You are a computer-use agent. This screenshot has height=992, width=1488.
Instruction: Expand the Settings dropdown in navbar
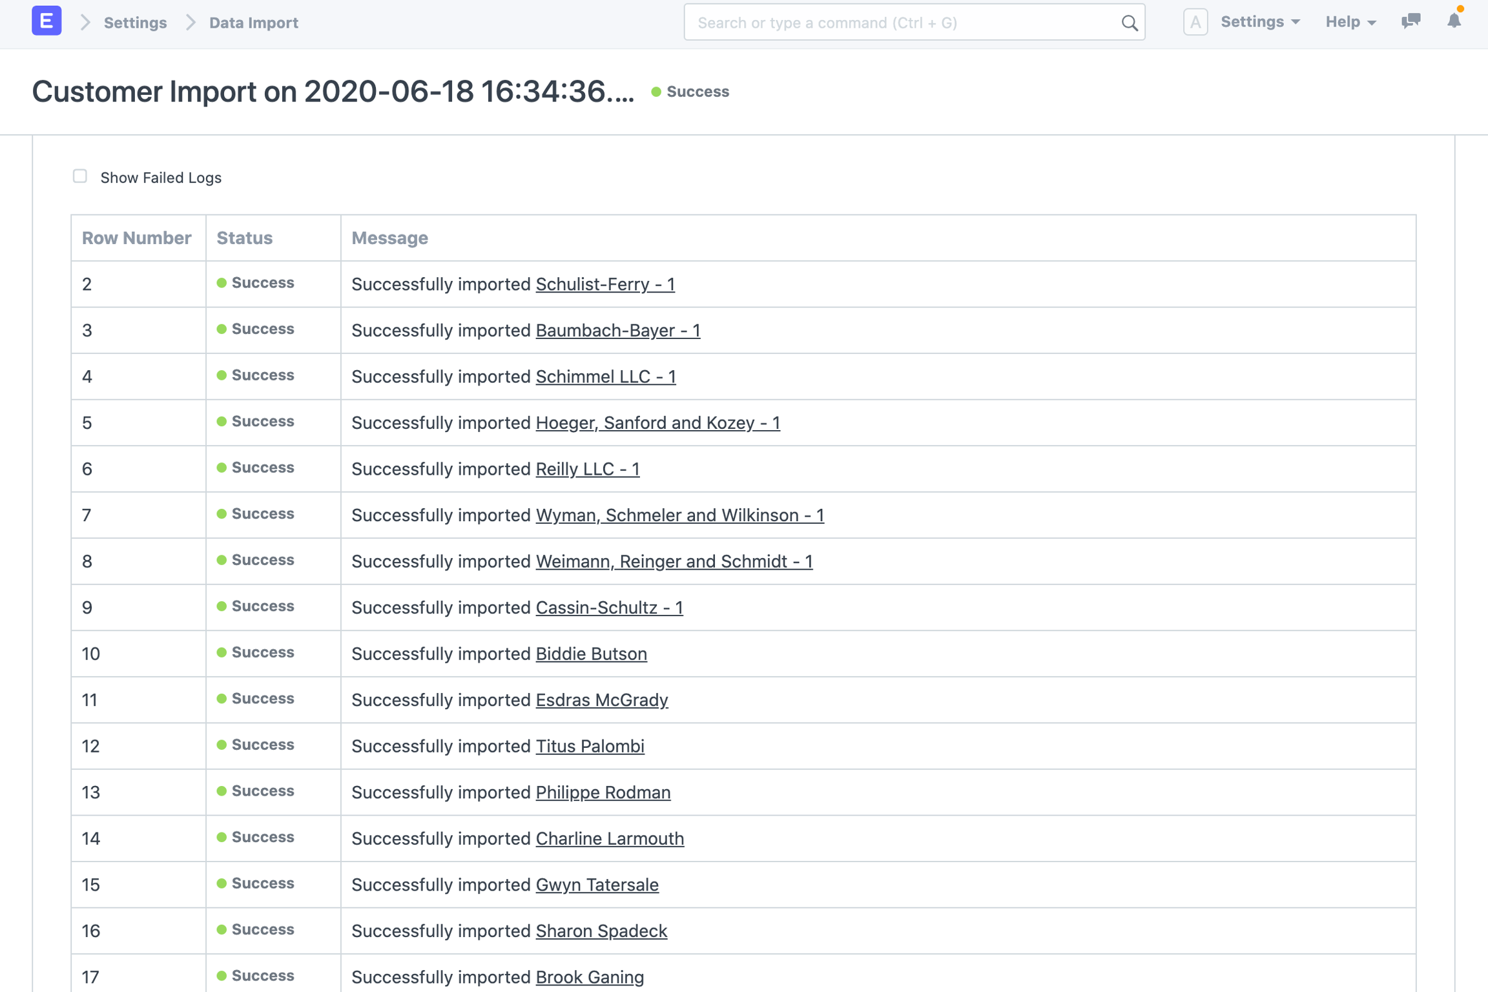tap(1259, 22)
